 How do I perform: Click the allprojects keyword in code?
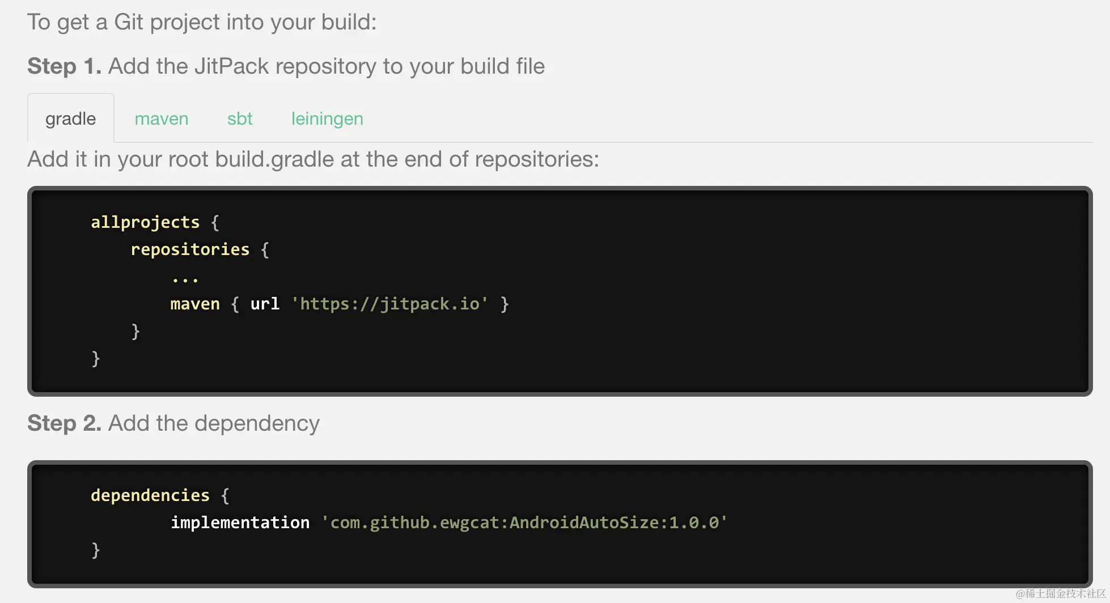pos(145,222)
